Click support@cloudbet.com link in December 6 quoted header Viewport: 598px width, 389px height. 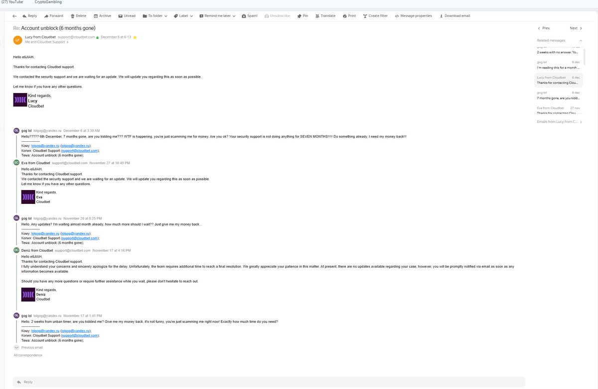(80, 151)
